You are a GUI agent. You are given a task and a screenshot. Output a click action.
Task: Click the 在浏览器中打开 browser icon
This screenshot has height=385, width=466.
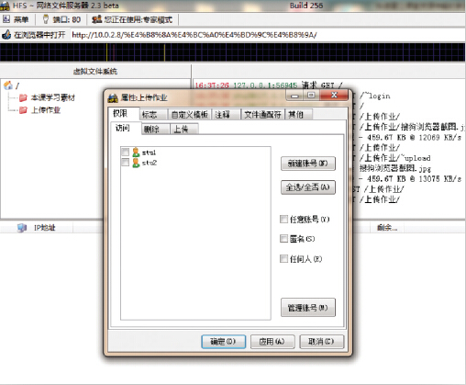pos(6,35)
